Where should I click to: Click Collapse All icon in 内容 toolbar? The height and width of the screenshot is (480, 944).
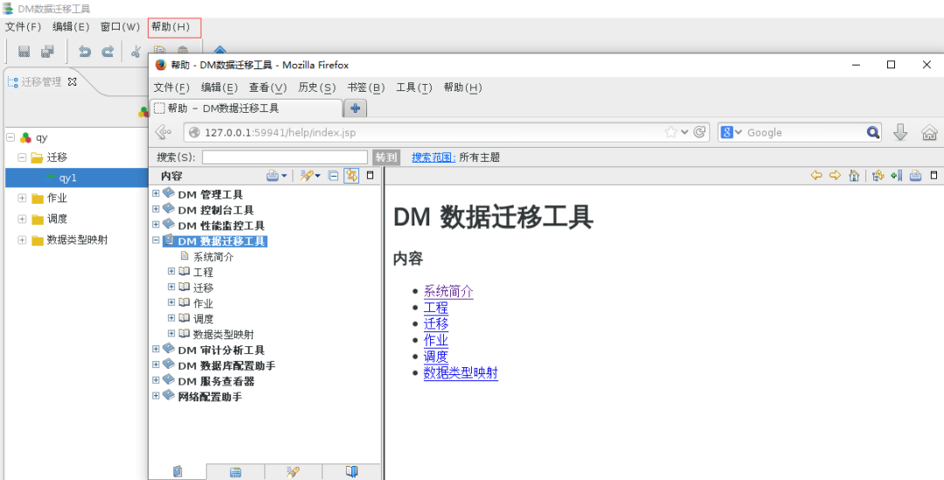pos(333,176)
